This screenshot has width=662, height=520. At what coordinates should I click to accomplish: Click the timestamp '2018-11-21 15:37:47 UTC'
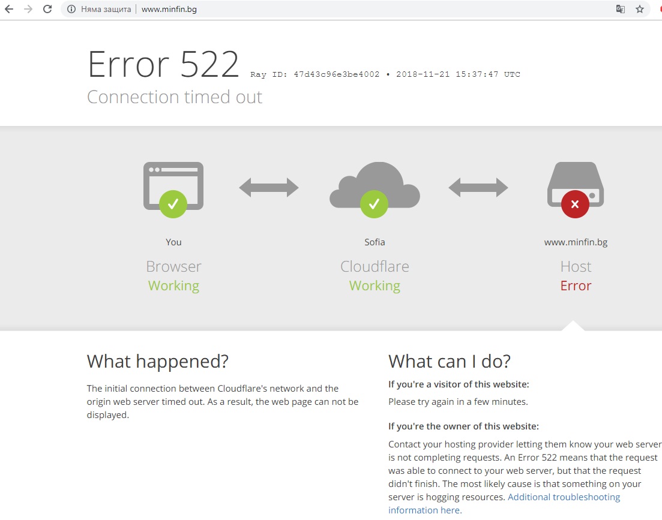point(458,74)
